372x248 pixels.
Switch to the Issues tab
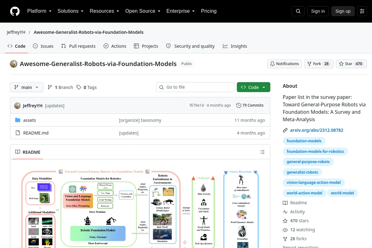tap(43, 46)
